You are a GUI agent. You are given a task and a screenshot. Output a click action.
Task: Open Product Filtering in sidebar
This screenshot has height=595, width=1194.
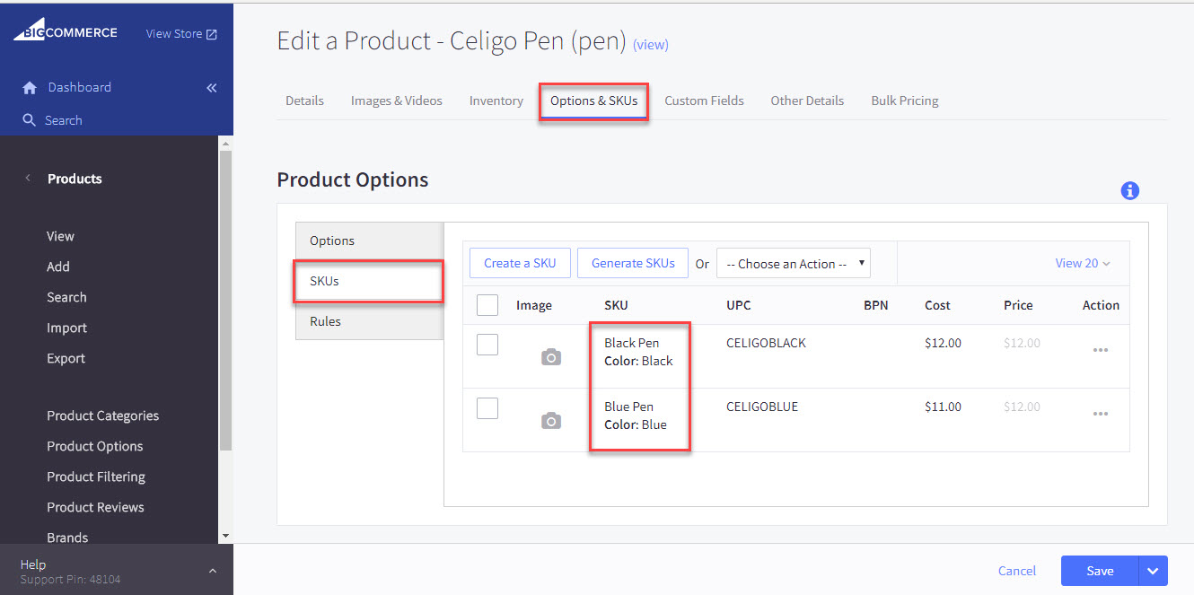(x=96, y=477)
